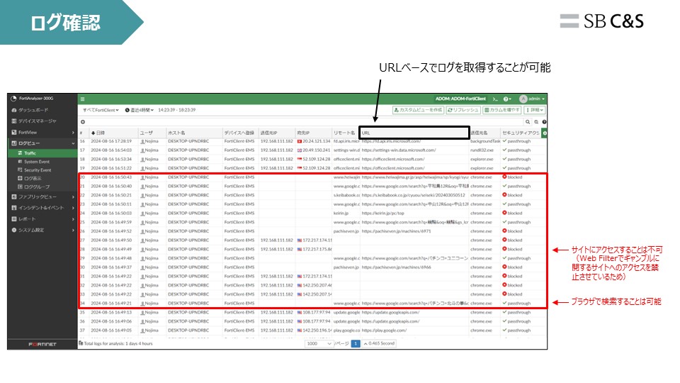This screenshot has height=383, width=680.
Task: Click the カスタムビューを作成 button
Action: click(x=418, y=111)
